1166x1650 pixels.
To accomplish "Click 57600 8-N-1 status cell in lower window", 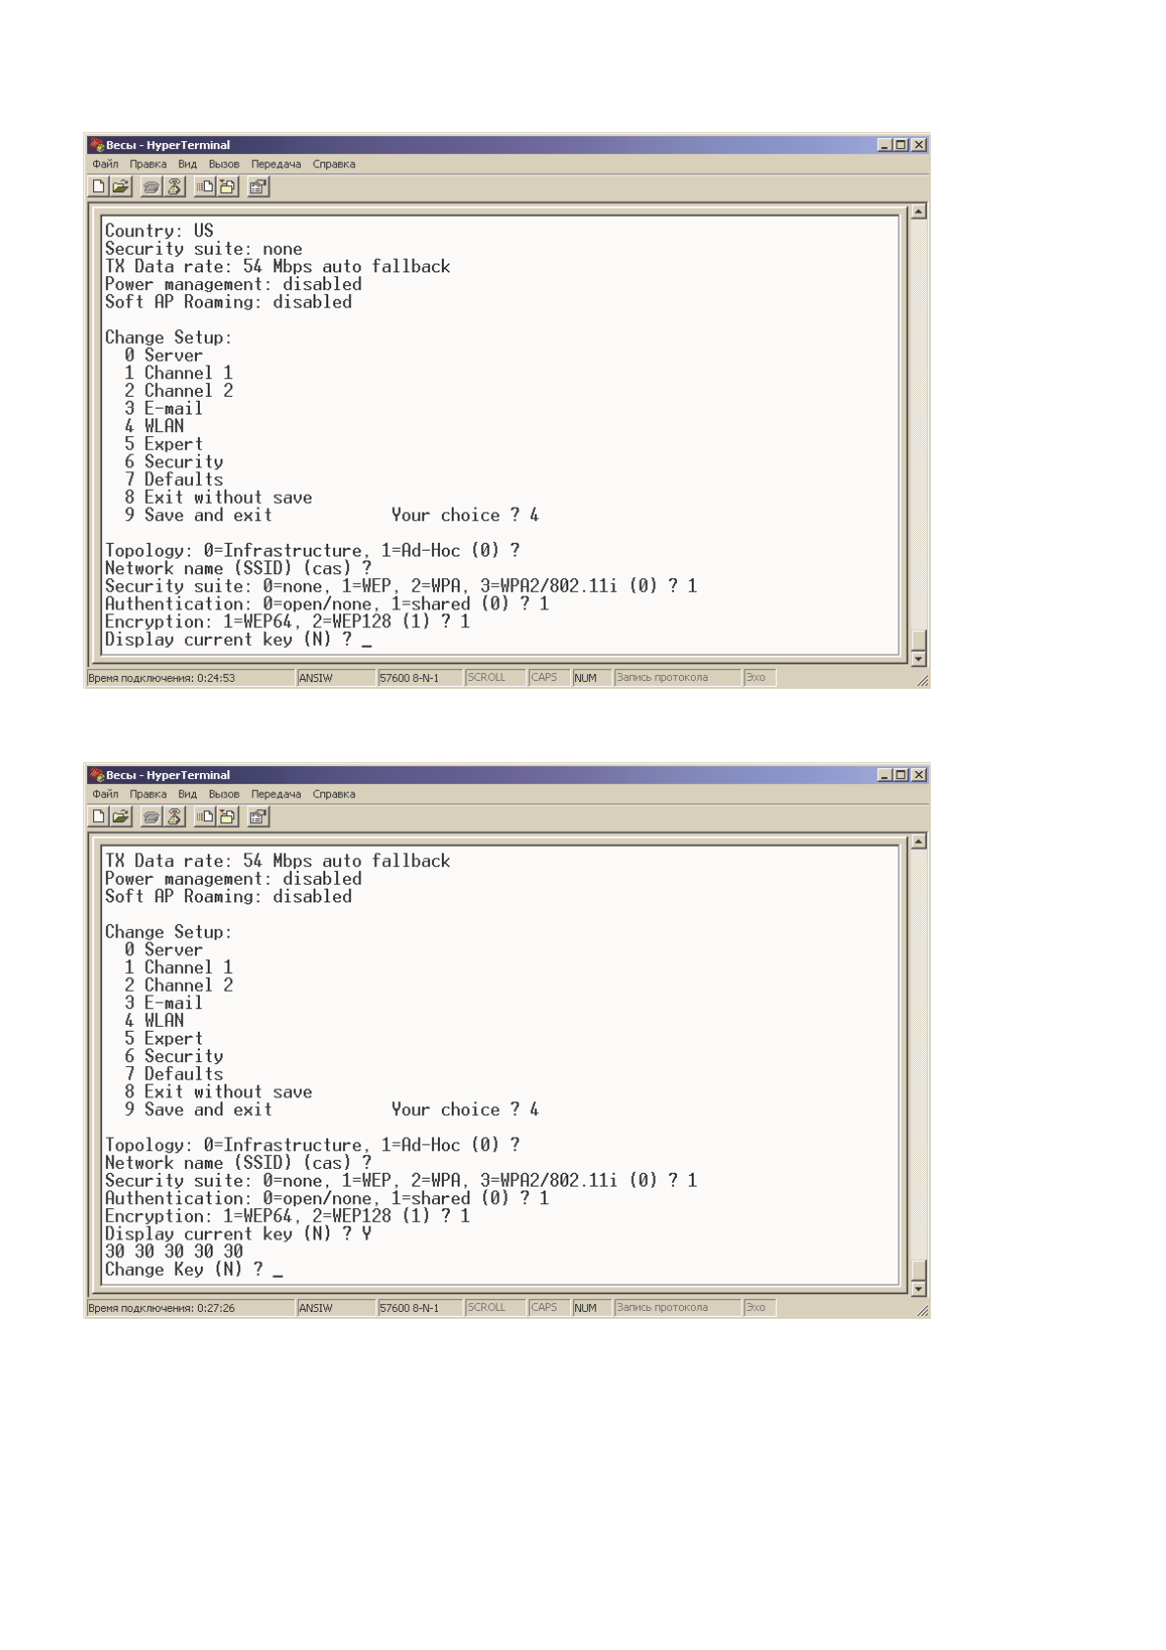I will (419, 1308).
